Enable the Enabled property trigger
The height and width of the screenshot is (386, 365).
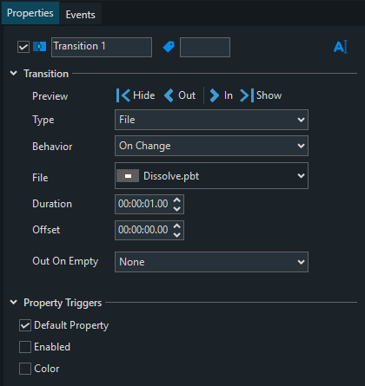click(25, 347)
